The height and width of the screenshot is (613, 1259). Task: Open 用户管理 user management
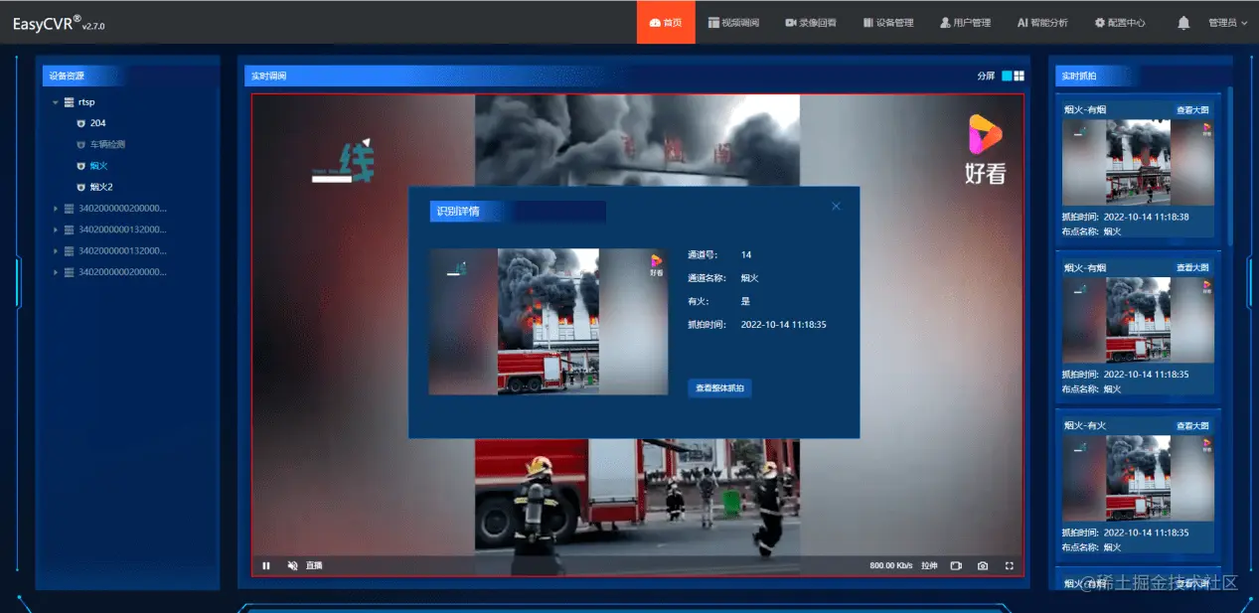coord(965,22)
